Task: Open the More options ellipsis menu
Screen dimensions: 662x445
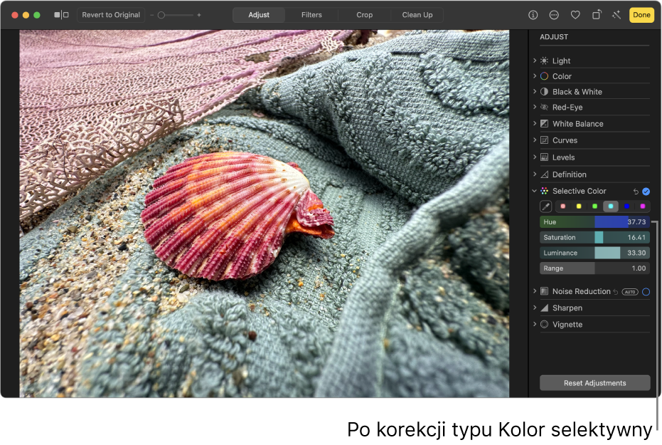Action: (554, 15)
